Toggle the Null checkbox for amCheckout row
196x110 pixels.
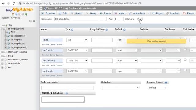(185, 60)
